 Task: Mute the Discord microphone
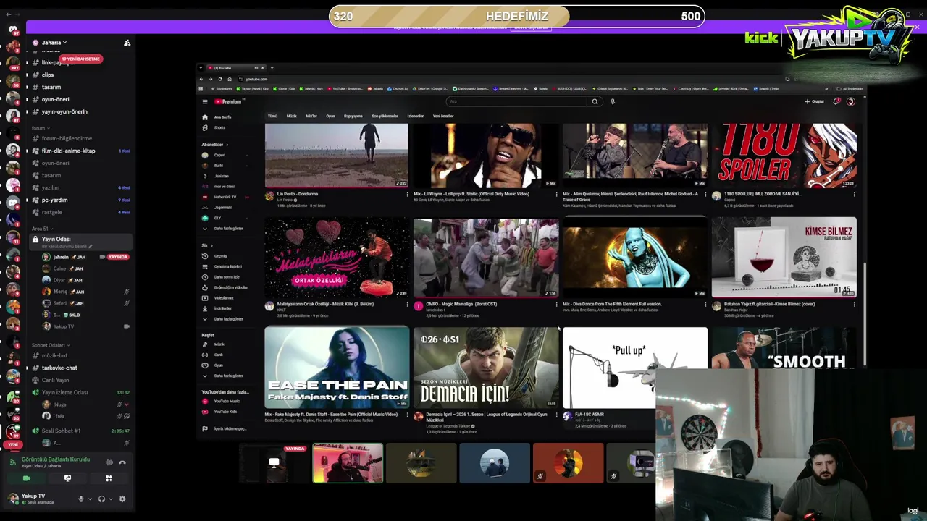tap(80, 499)
